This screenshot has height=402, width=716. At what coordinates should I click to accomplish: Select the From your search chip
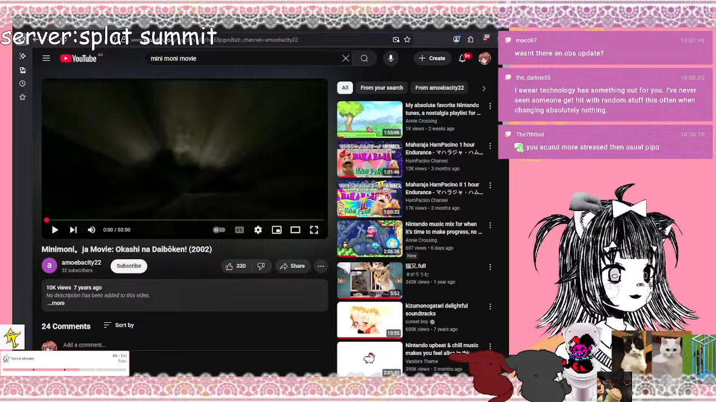(x=381, y=88)
